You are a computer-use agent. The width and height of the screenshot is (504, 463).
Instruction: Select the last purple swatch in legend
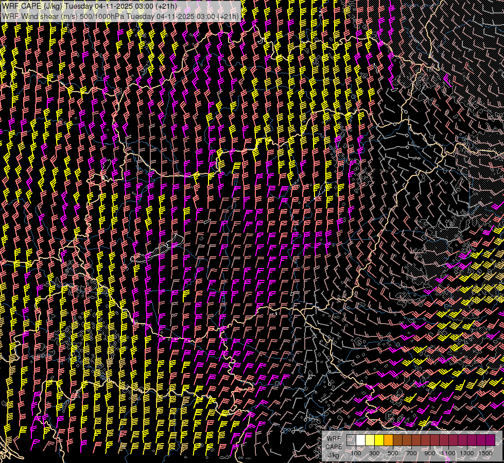pyautogui.click(x=490, y=440)
